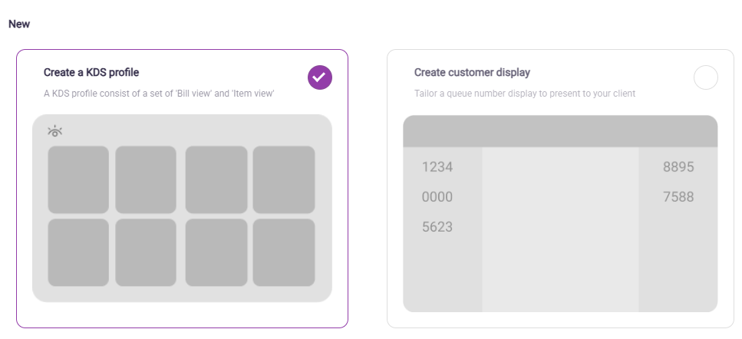The width and height of the screenshot is (742, 339).
Task: Click the crossed-eye icon in KDS preview
Action: (x=54, y=131)
